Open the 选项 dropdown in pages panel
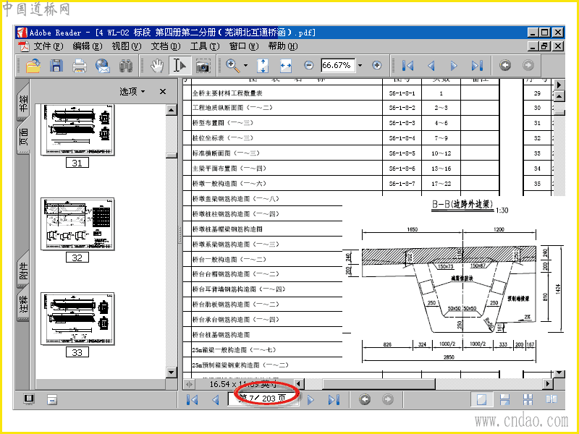Viewport: 579px width, 434px height. 132,91
